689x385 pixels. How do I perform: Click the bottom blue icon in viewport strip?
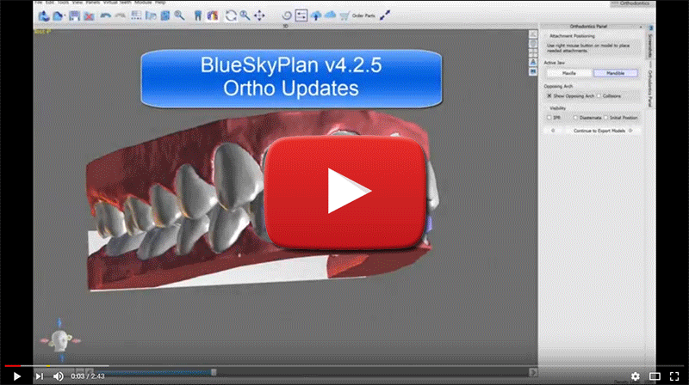pyautogui.click(x=533, y=71)
